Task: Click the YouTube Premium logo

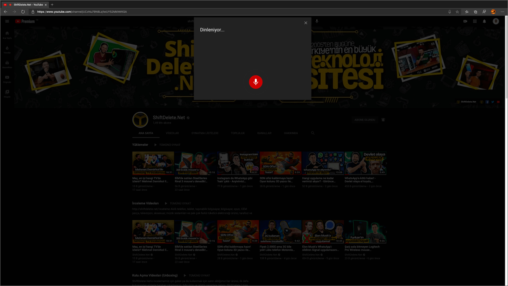Action: [25, 21]
